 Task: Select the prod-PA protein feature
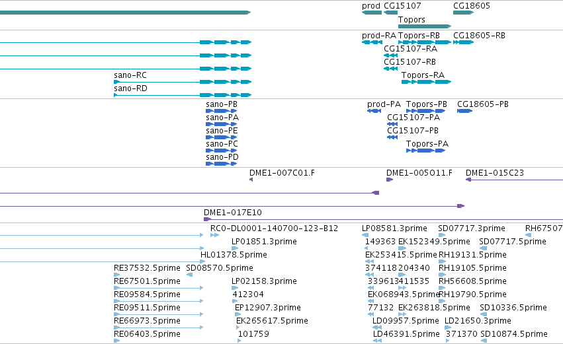(x=374, y=111)
